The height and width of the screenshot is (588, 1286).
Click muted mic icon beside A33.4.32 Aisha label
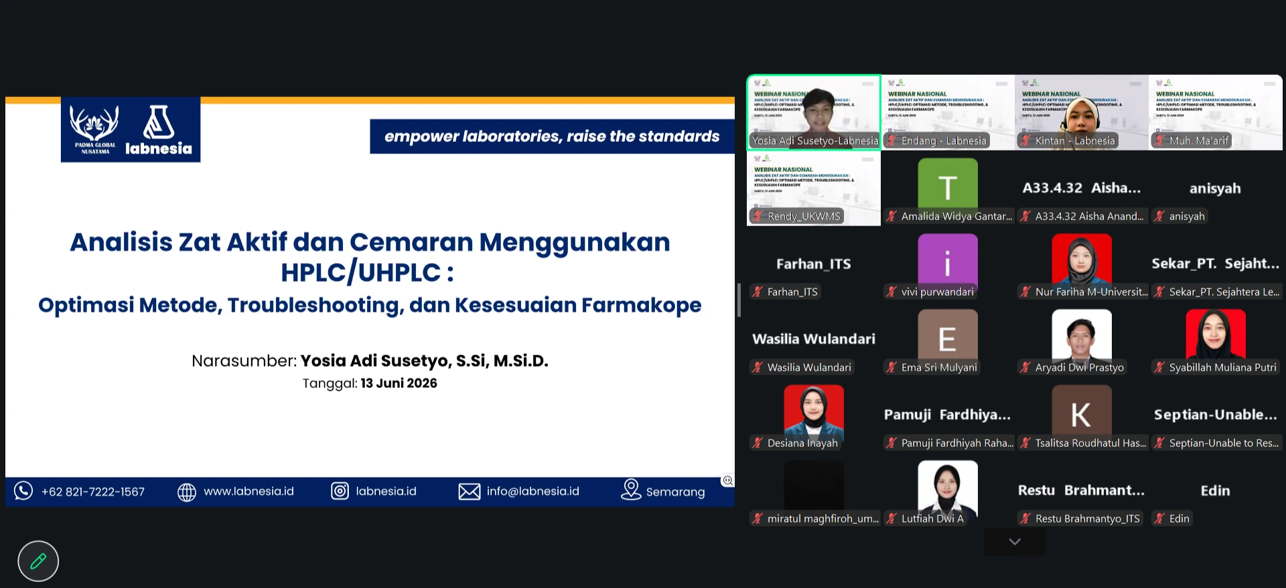point(1025,216)
